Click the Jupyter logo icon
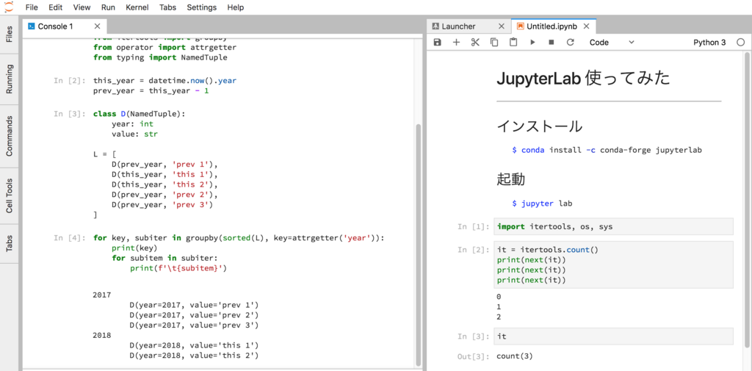 click(9, 7)
